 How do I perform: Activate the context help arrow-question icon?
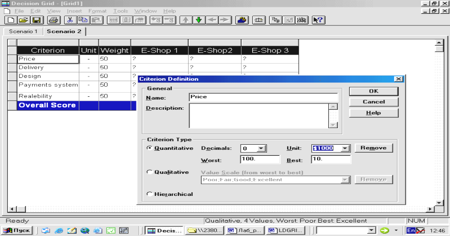click(318, 20)
